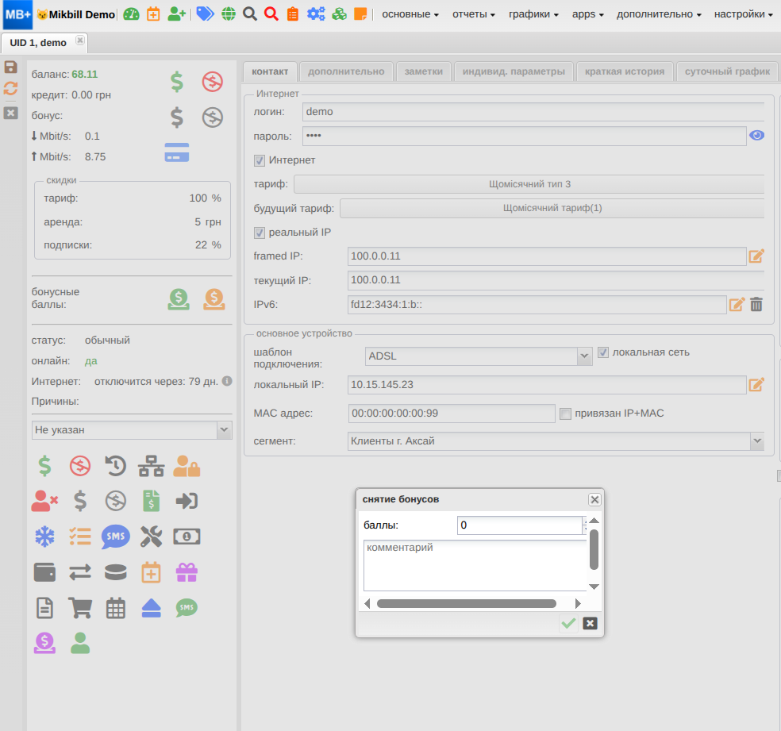Click the blue credit card icon
The width and height of the screenshot is (781, 731).
click(177, 152)
